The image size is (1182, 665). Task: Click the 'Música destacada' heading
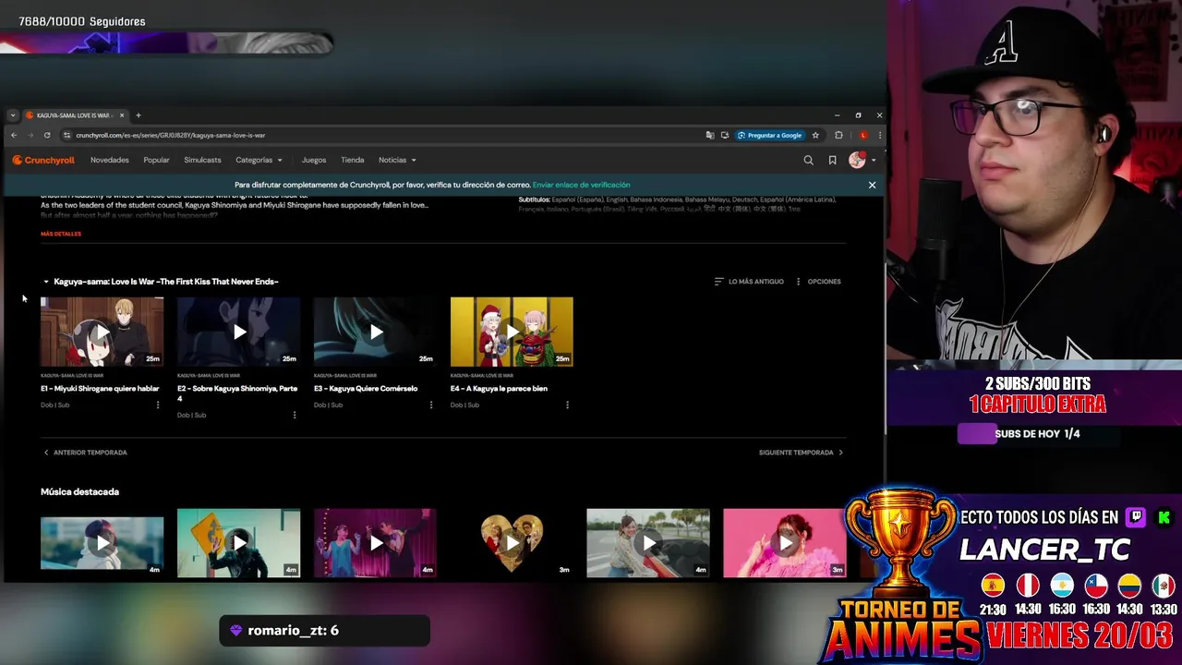coord(79,492)
